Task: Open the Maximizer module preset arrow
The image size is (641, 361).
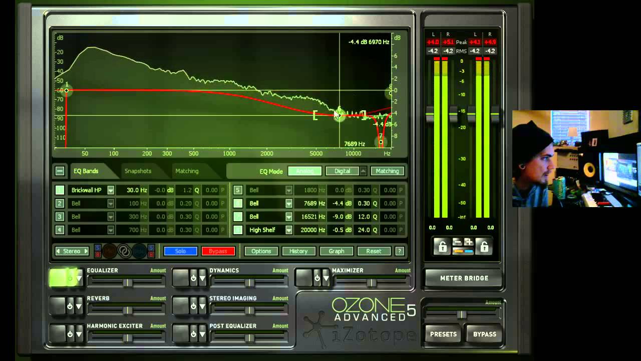Action: pyautogui.click(x=326, y=278)
